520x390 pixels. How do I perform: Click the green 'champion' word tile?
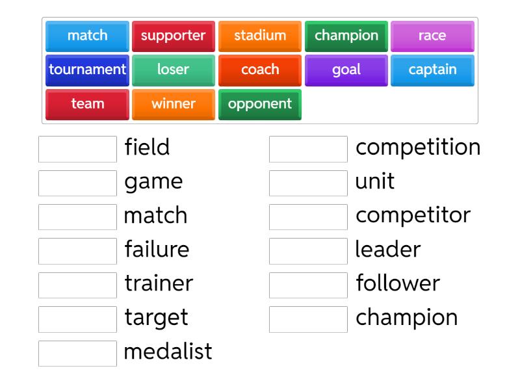tap(346, 36)
